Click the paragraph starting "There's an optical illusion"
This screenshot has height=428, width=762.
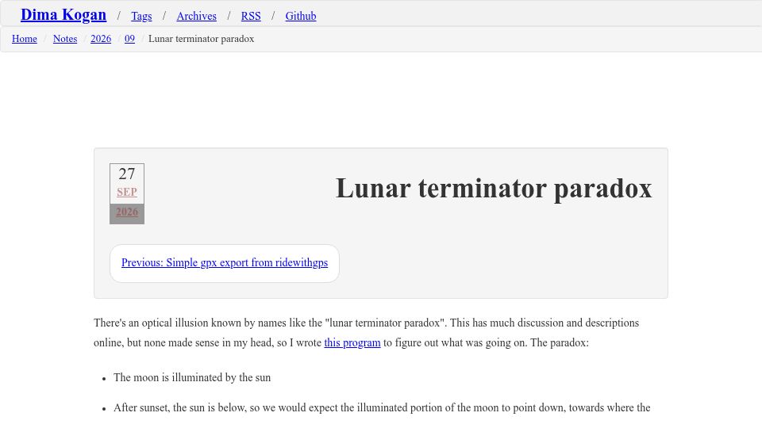point(367,333)
